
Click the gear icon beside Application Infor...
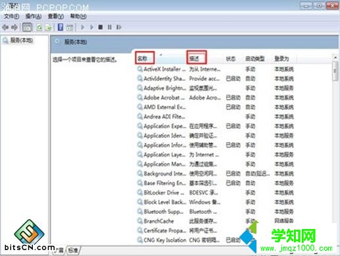[140, 145]
